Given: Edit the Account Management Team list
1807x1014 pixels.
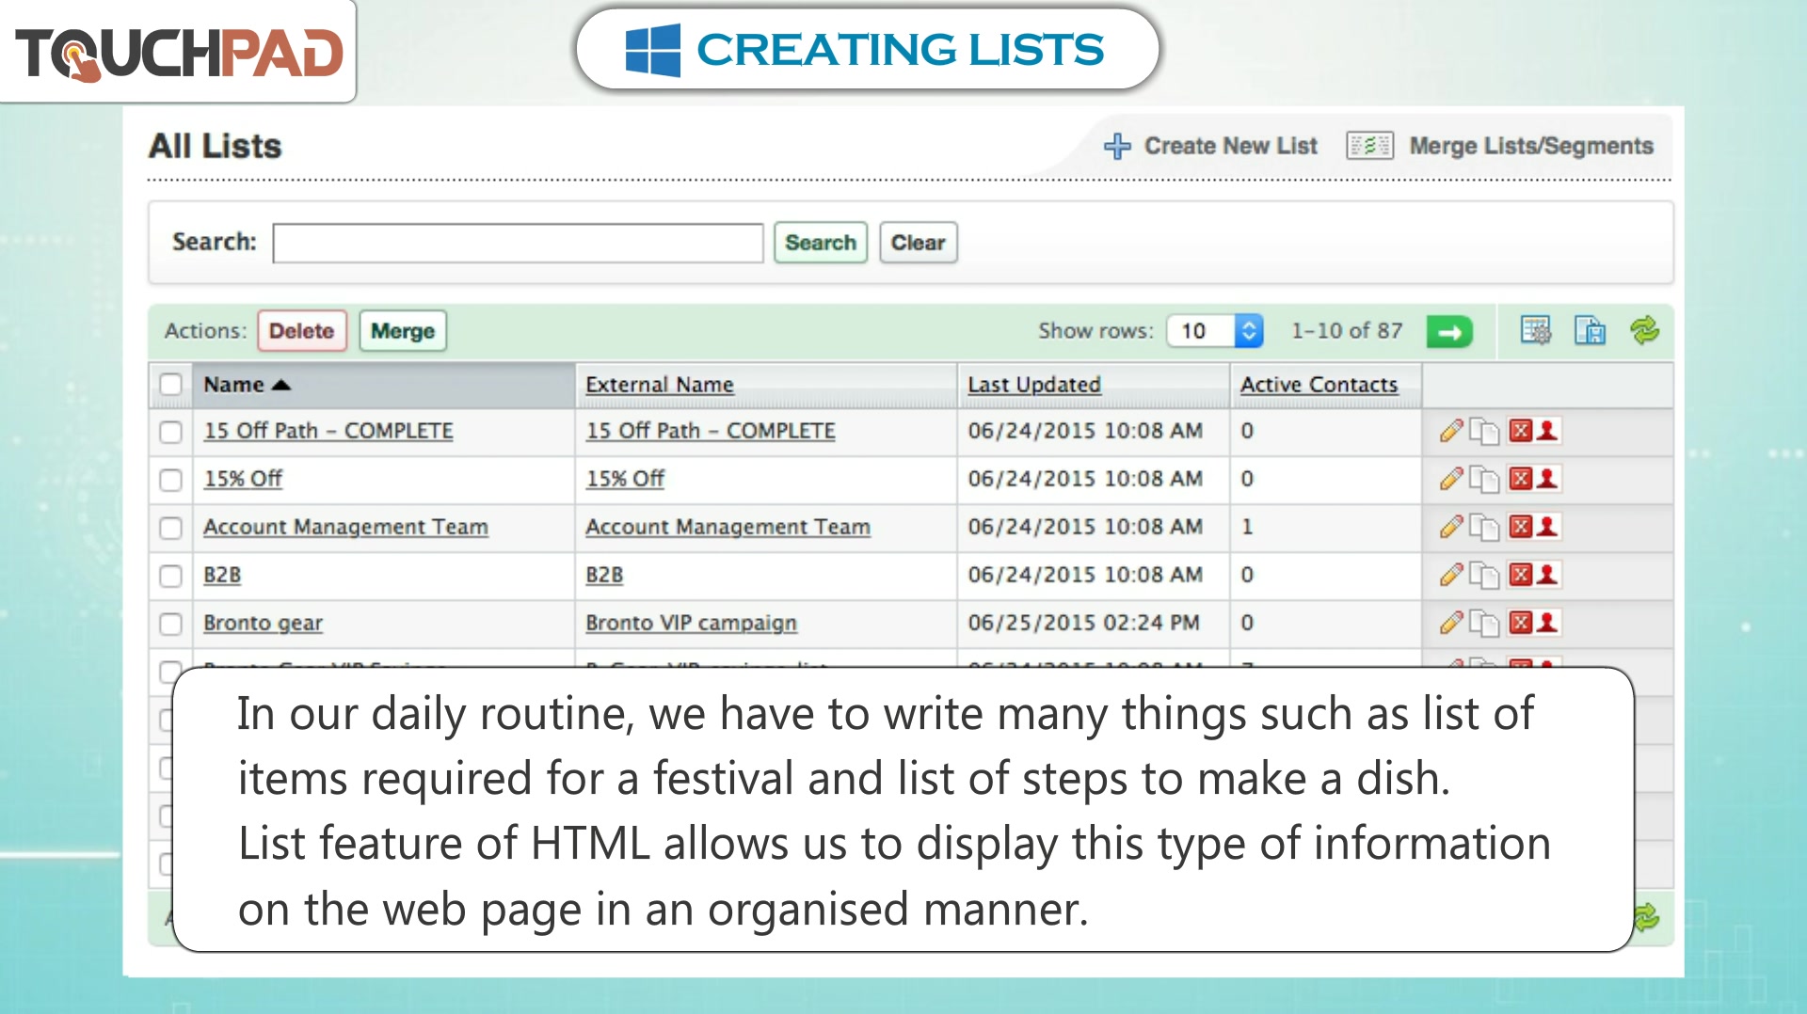Looking at the screenshot, I should point(1451,527).
